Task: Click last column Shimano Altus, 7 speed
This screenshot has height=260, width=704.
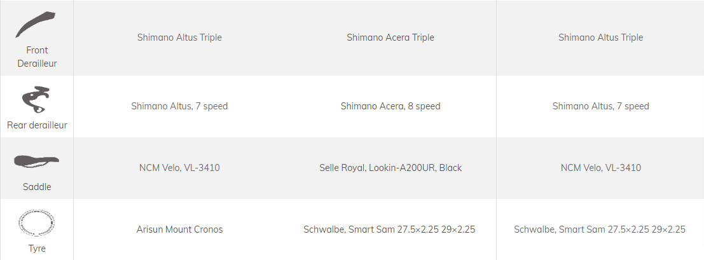Action: (601, 106)
